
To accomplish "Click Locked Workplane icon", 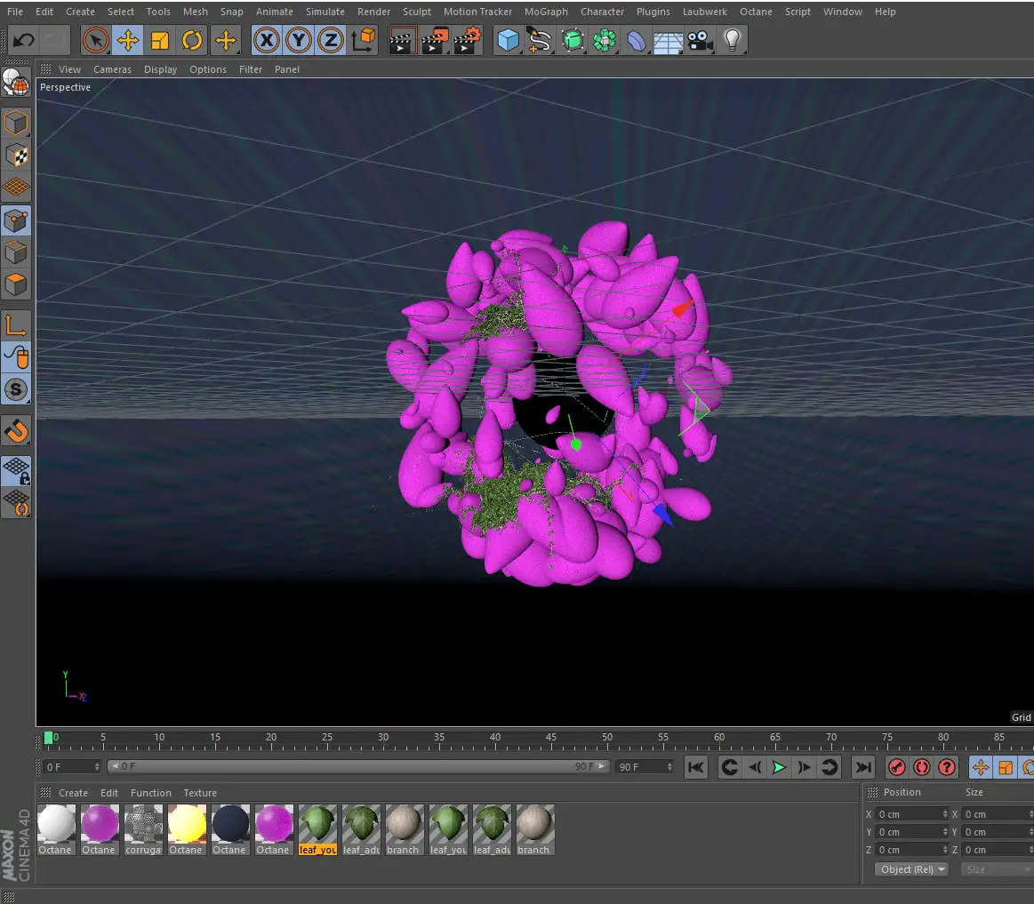I will (x=16, y=471).
